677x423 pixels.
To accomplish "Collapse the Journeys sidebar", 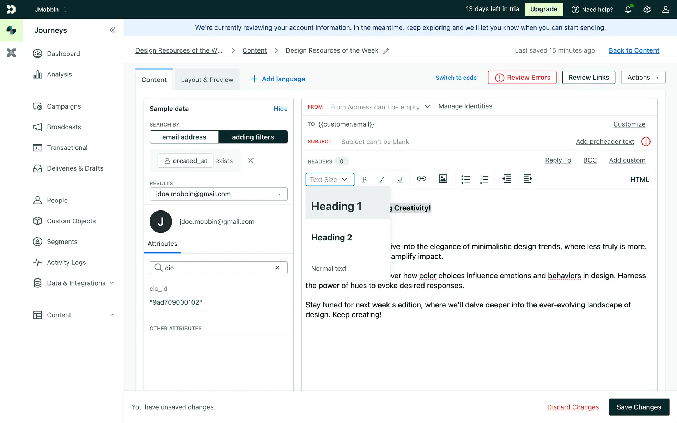I will point(112,30).
